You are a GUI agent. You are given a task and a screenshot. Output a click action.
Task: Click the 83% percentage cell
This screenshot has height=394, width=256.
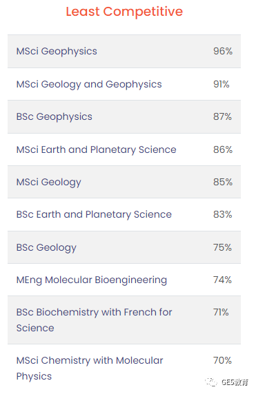(x=222, y=214)
